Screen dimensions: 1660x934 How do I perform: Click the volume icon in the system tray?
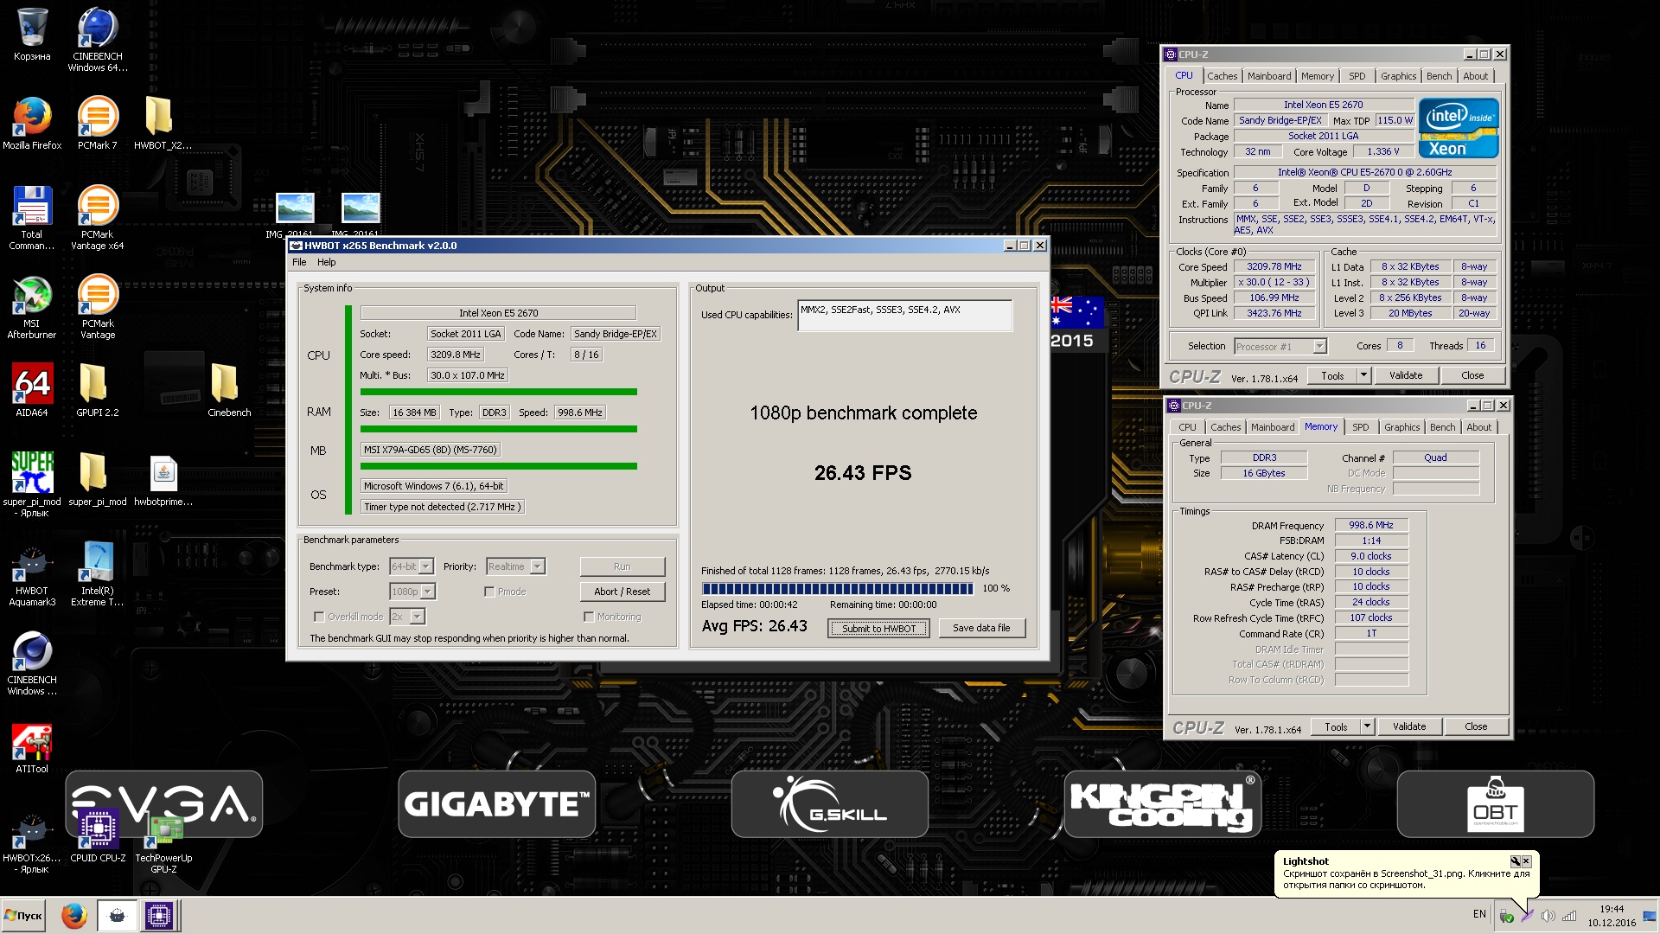pos(1548,916)
